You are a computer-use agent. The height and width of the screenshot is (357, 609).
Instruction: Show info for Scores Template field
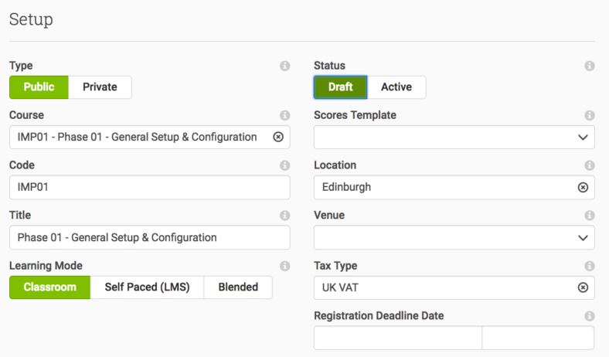(590, 115)
